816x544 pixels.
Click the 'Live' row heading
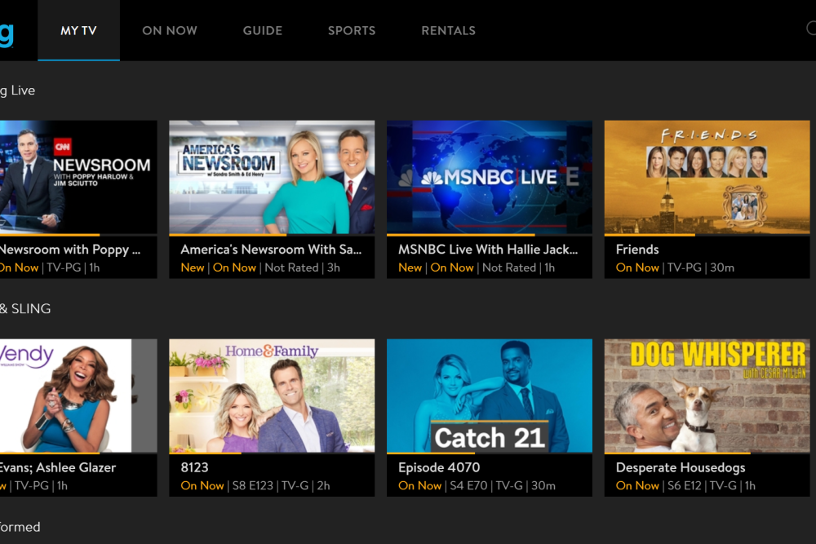(18, 91)
